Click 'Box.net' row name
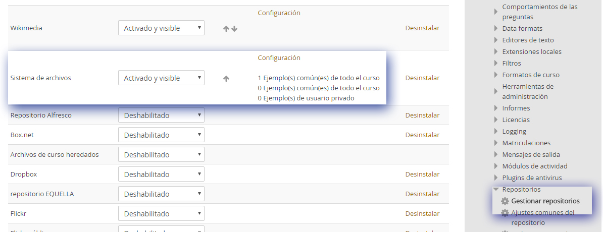The image size is (603, 232). [22, 135]
